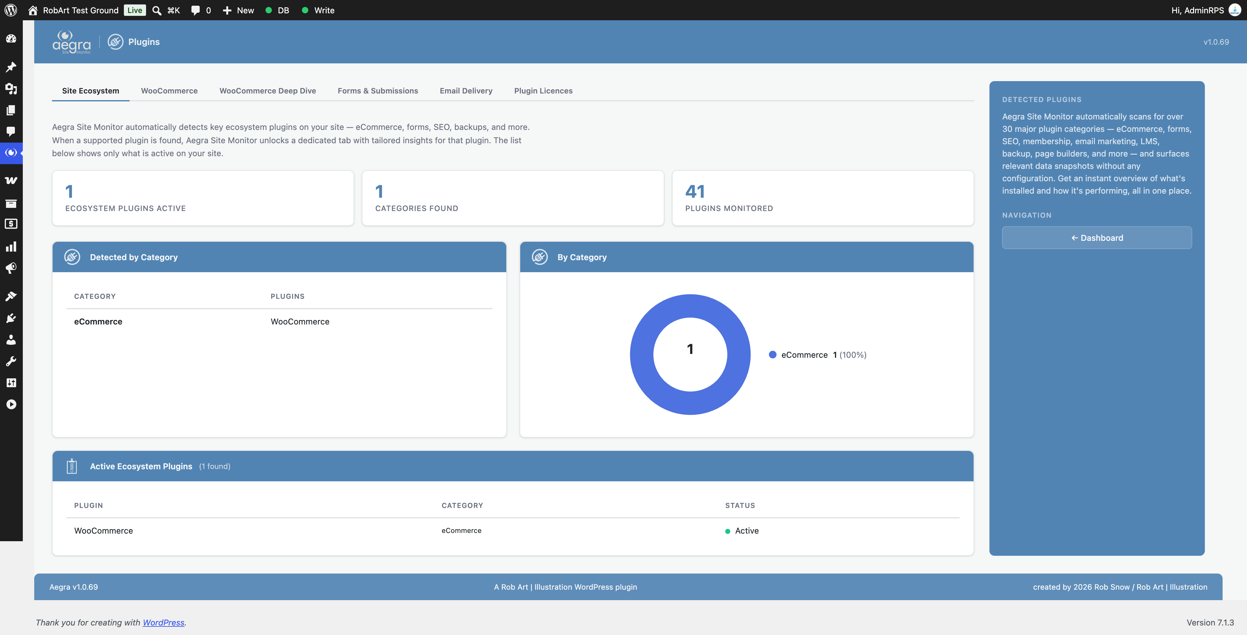Open the Tools wrench sidebar icon

11,361
